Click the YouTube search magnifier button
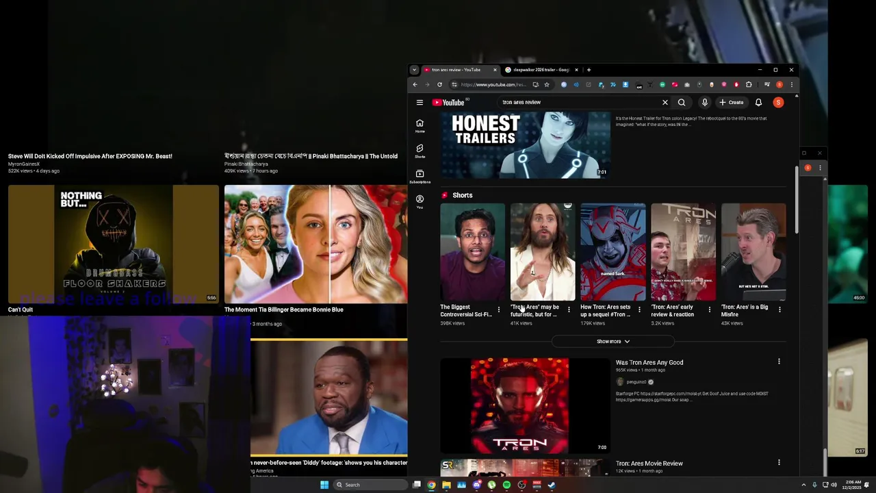This screenshot has height=493, width=876. point(682,102)
